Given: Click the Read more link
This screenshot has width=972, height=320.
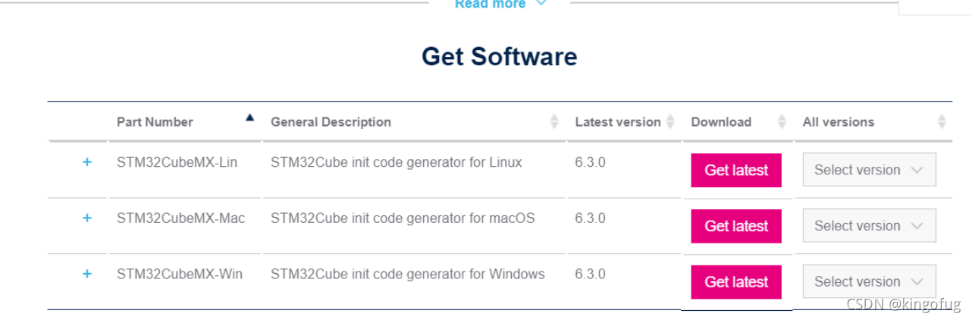Looking at the screenshot, I should (x=500, y=4).
